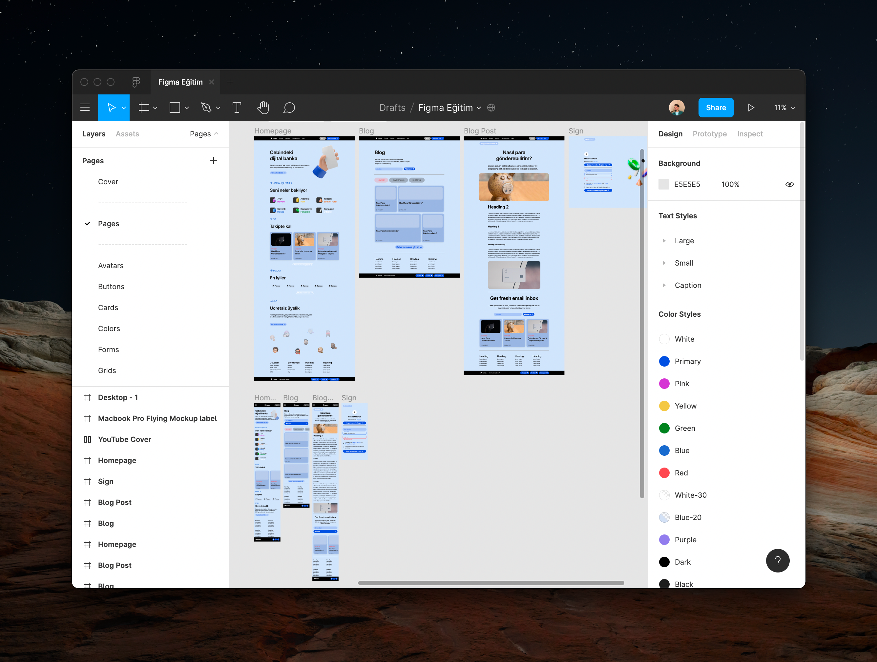Select the Move tool

pyautogui.click(x=112, y=107)
